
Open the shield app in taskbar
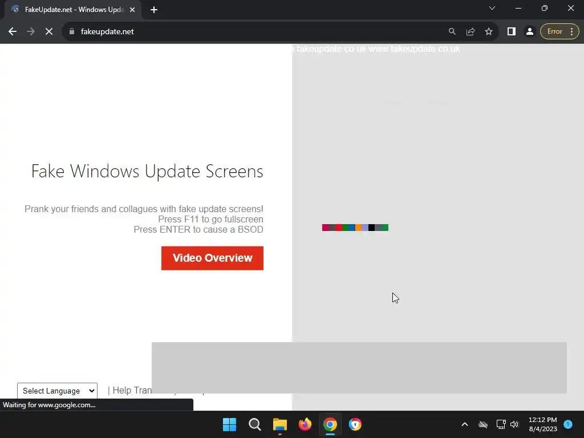pyautogui.click(x=355, y=424)
